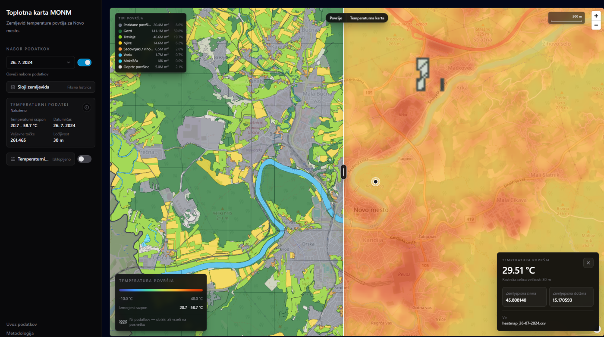Click Osveži nabore podatkov link
604x337 pixels.
point(28,74)
